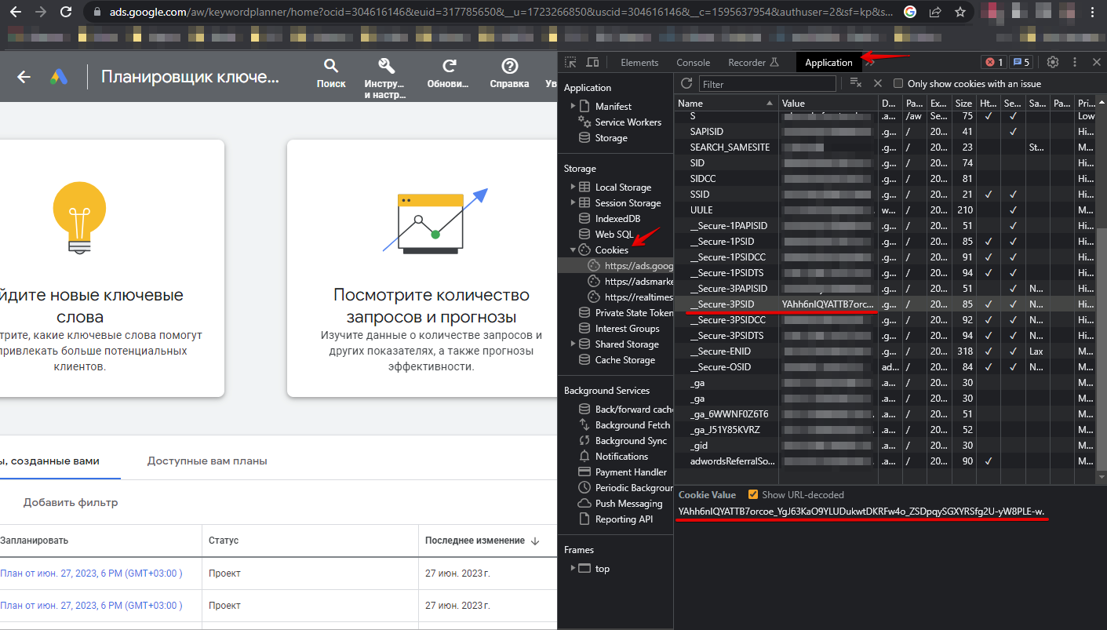Image resolution: width=1107 pixels, height=630 pixels.
Task: Switch to the Elements tab
Action: coord(639,63)
